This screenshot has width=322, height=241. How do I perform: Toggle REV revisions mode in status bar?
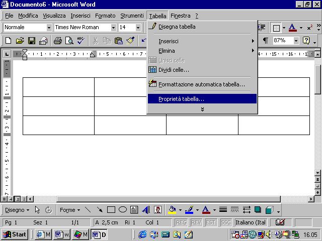coord(196,222)
